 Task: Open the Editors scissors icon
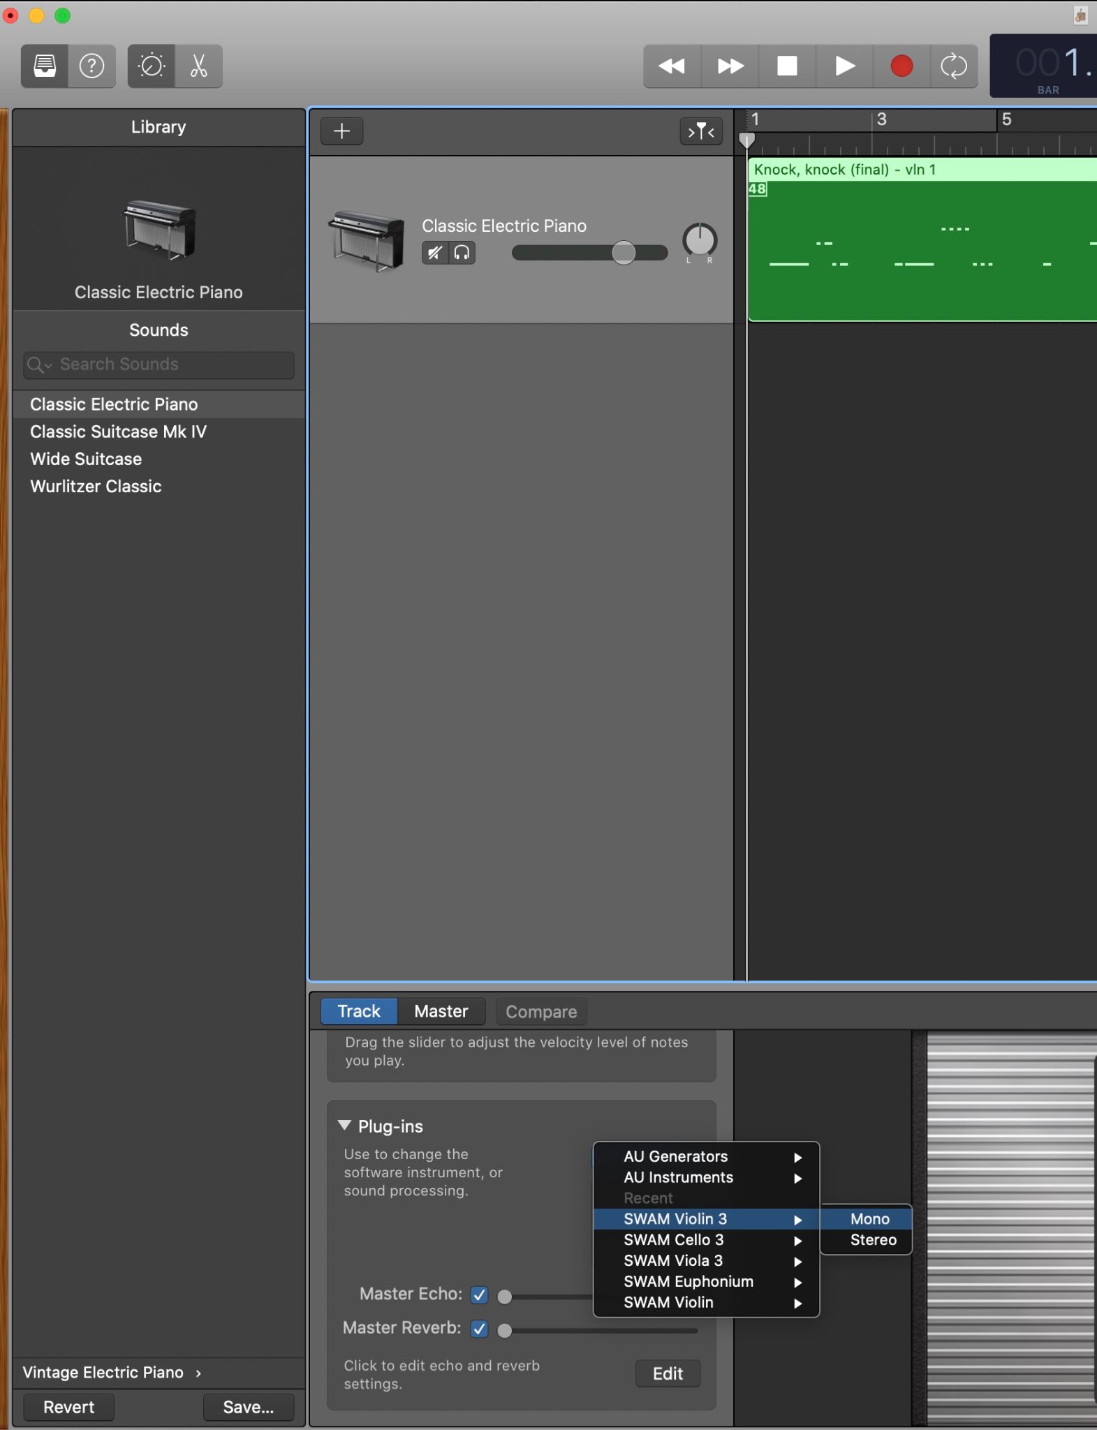(x=199, y=66)
